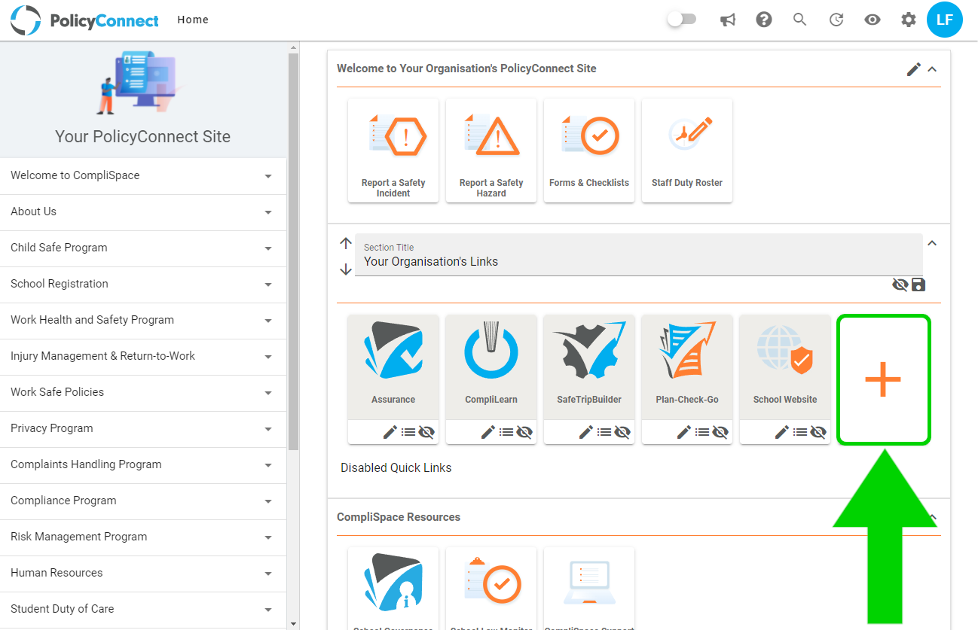Edit the Plan-Check-Go quick link
This screenshot has width=978, height=630.
[683, 432]
